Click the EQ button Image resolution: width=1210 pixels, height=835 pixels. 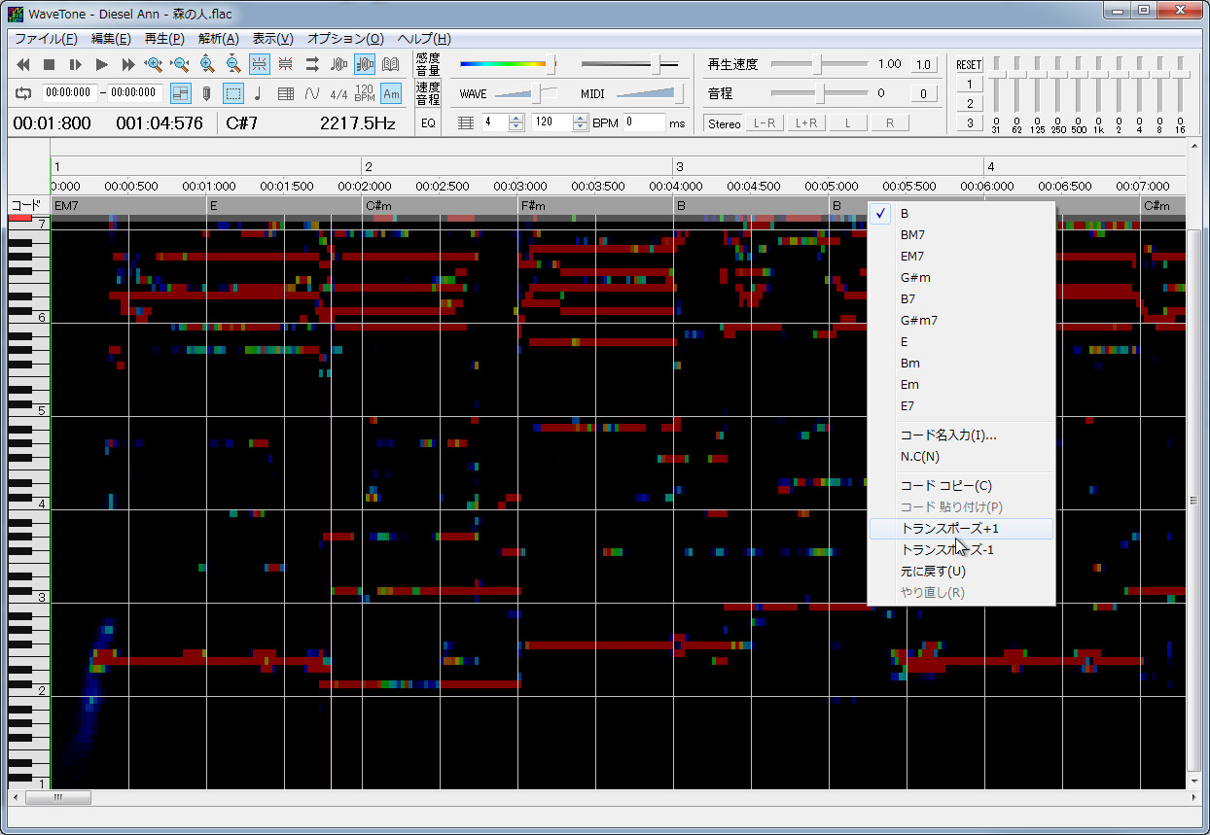coord(428,123)
